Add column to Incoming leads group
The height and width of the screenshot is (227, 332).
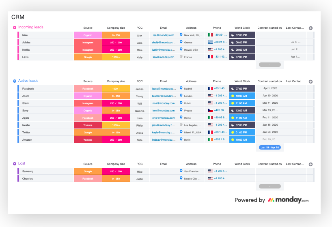click(x=310, y=28)
